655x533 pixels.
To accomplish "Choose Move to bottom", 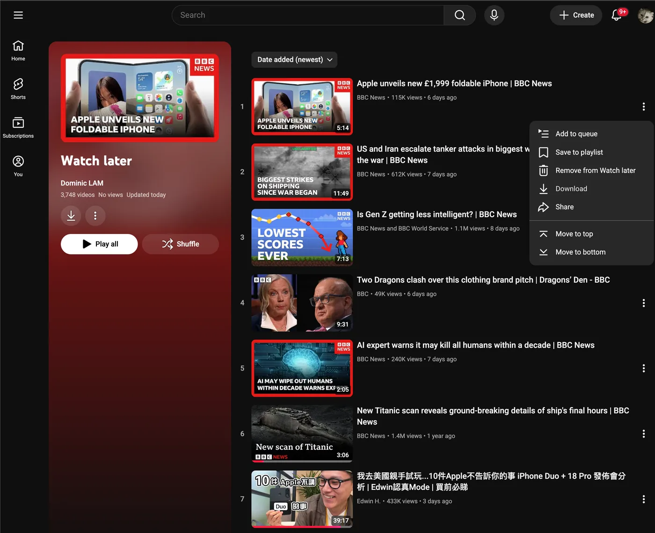I will (591, 252).
